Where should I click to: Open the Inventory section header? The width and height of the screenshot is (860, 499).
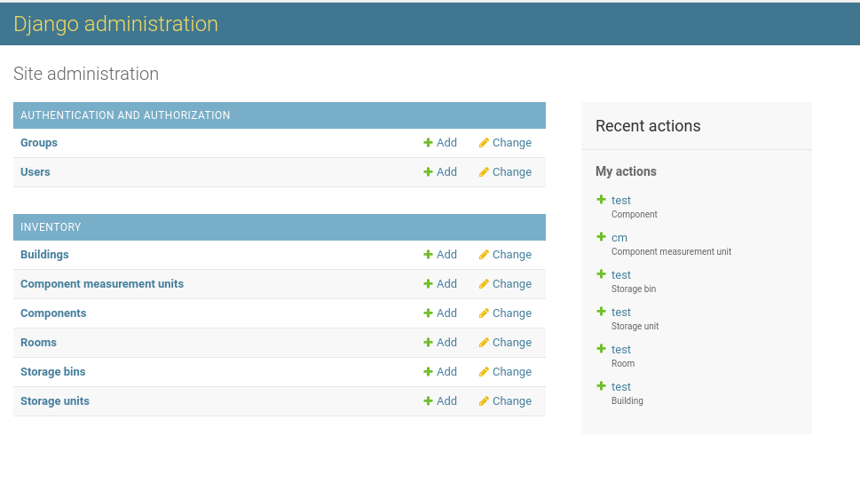51,227
